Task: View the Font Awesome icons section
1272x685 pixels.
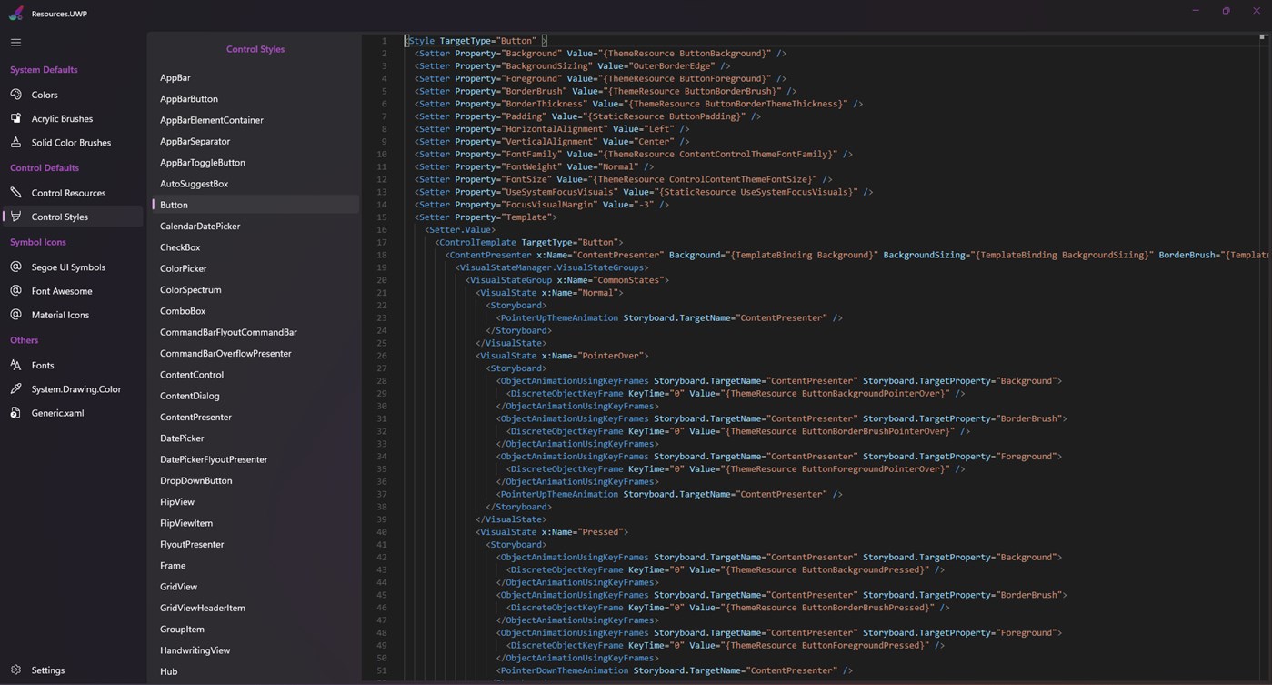Action: (x=63, y=290)
